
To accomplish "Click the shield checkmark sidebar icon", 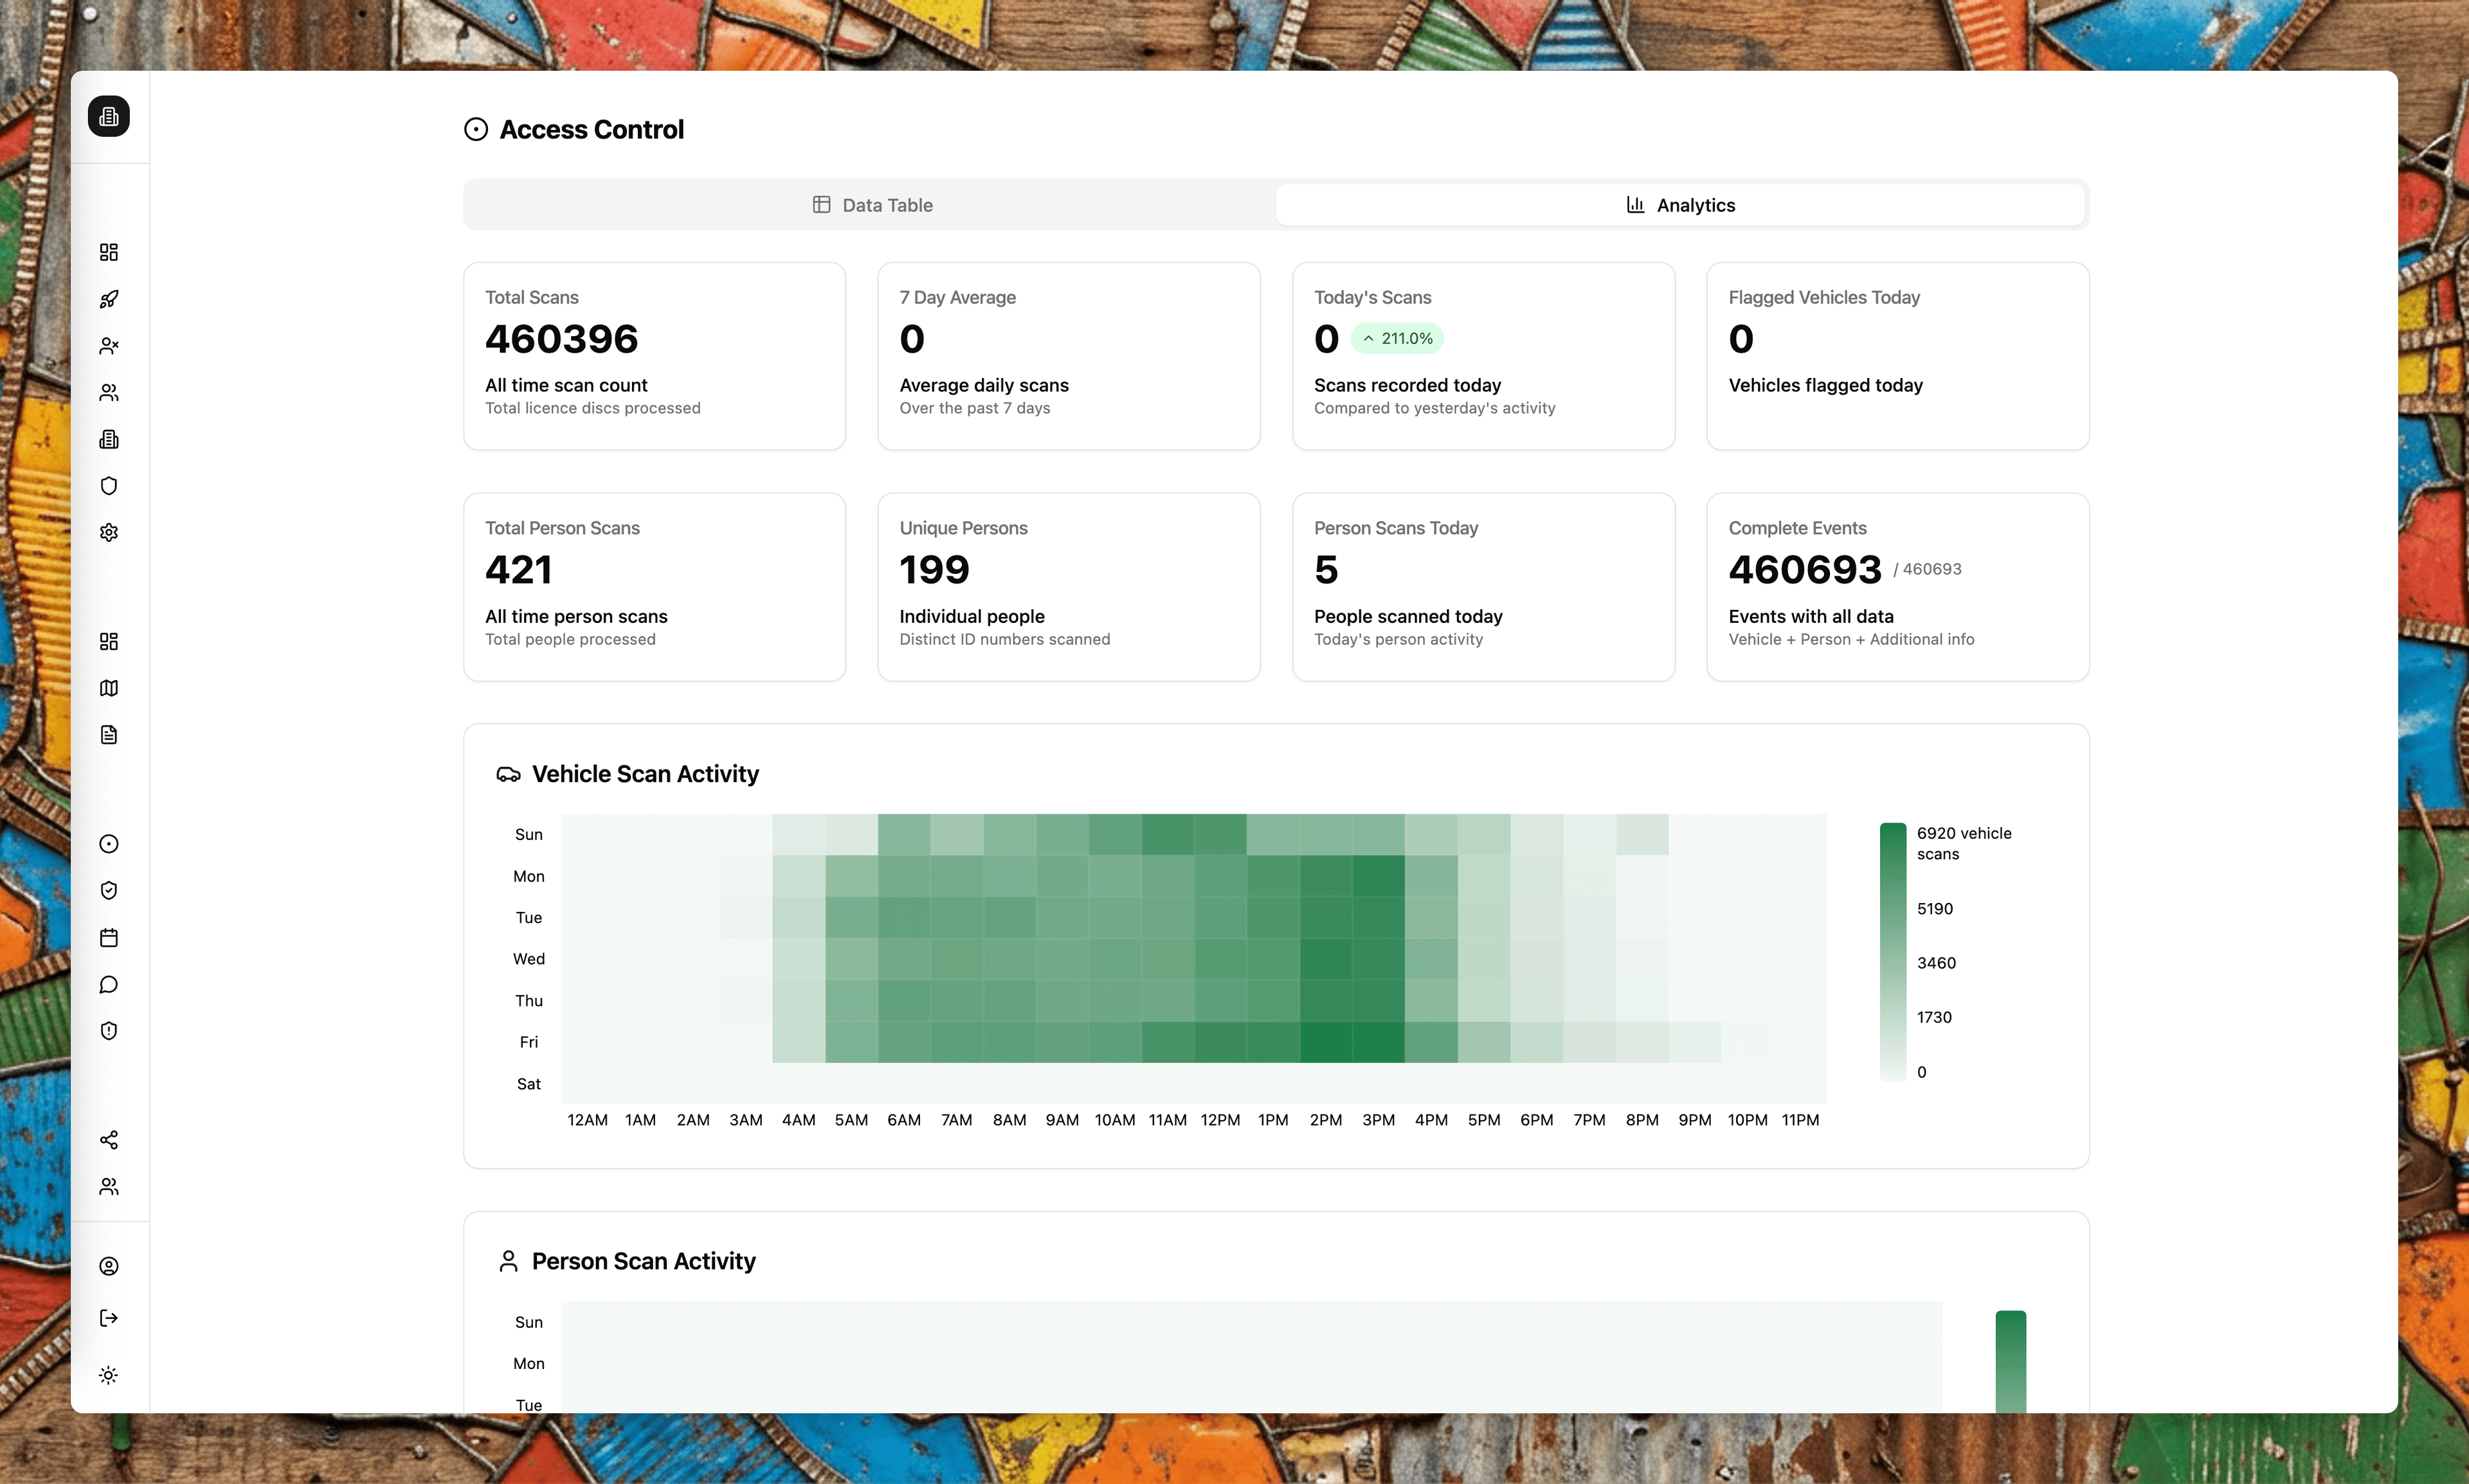I will (109, 891).
